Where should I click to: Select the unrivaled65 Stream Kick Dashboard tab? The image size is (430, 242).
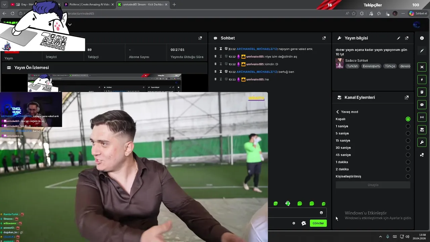click(143, 5)
